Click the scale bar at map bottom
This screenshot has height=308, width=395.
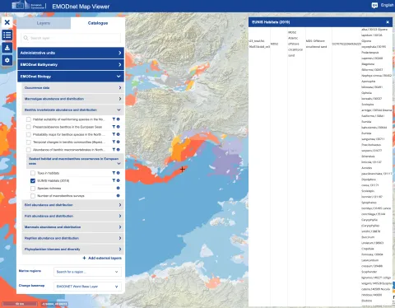click(20, 304)
